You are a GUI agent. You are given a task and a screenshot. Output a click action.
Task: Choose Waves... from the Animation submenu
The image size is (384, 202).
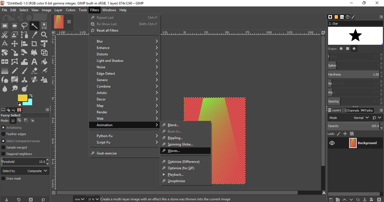[185, 151]
